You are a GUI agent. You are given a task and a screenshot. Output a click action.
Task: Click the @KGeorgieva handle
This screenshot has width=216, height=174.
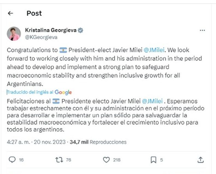[41, 37]
